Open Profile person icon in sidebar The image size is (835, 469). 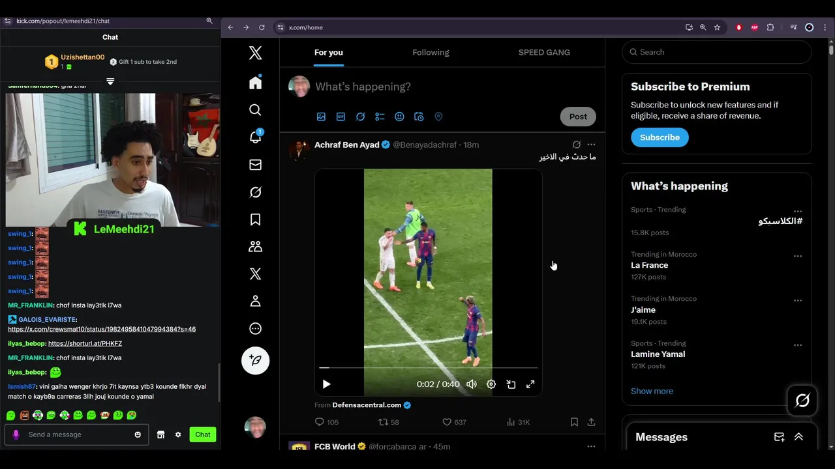255,301
